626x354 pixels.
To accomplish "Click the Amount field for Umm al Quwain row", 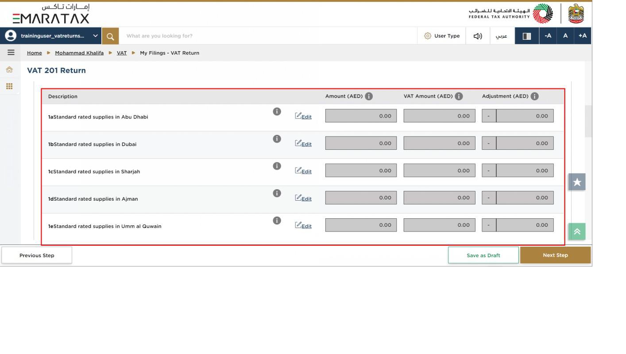I will (361, 225).
